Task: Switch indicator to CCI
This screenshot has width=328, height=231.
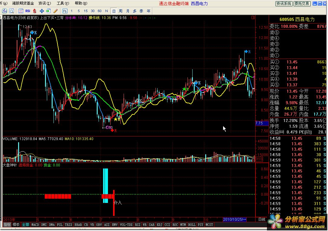Action: pyautogui.click(x=167, y=225)
